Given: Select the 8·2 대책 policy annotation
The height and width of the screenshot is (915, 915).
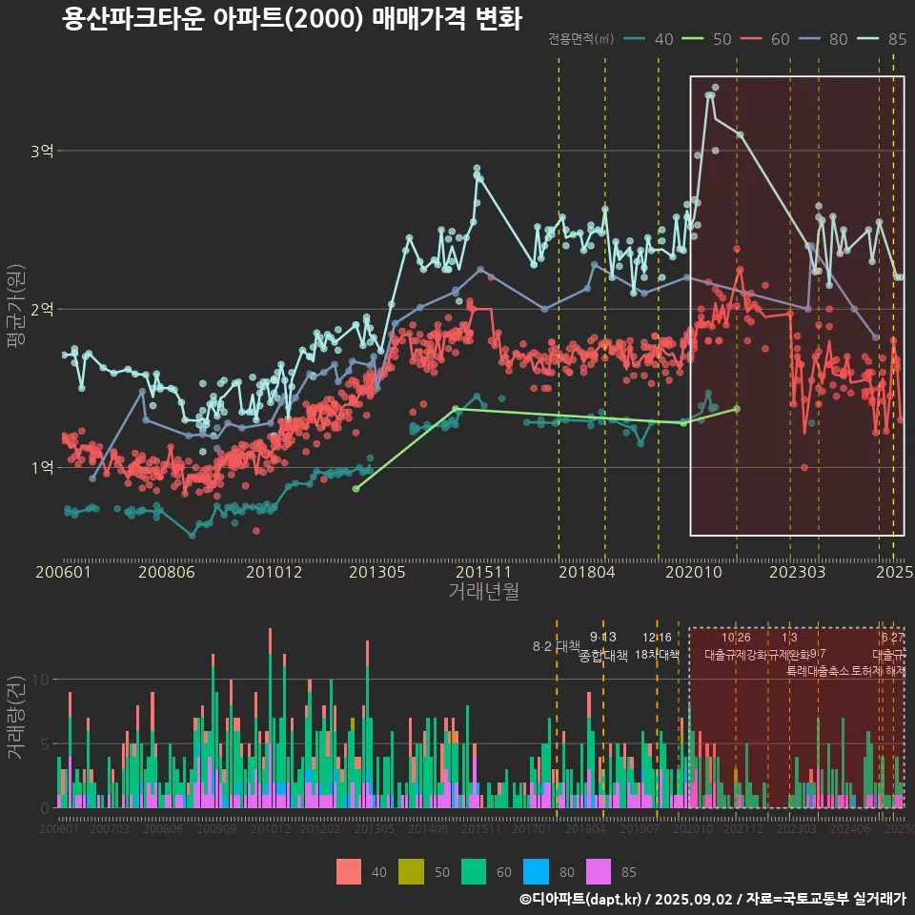Looking at the screenshot, I should pos(557,646).
